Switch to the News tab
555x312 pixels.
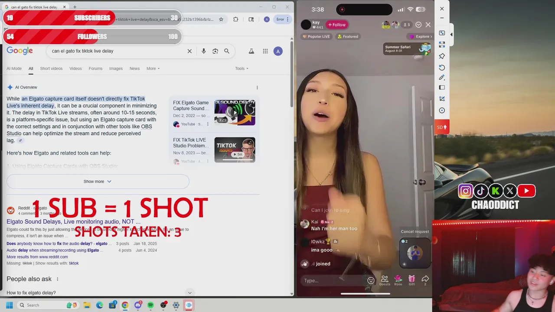coord(134,68)
